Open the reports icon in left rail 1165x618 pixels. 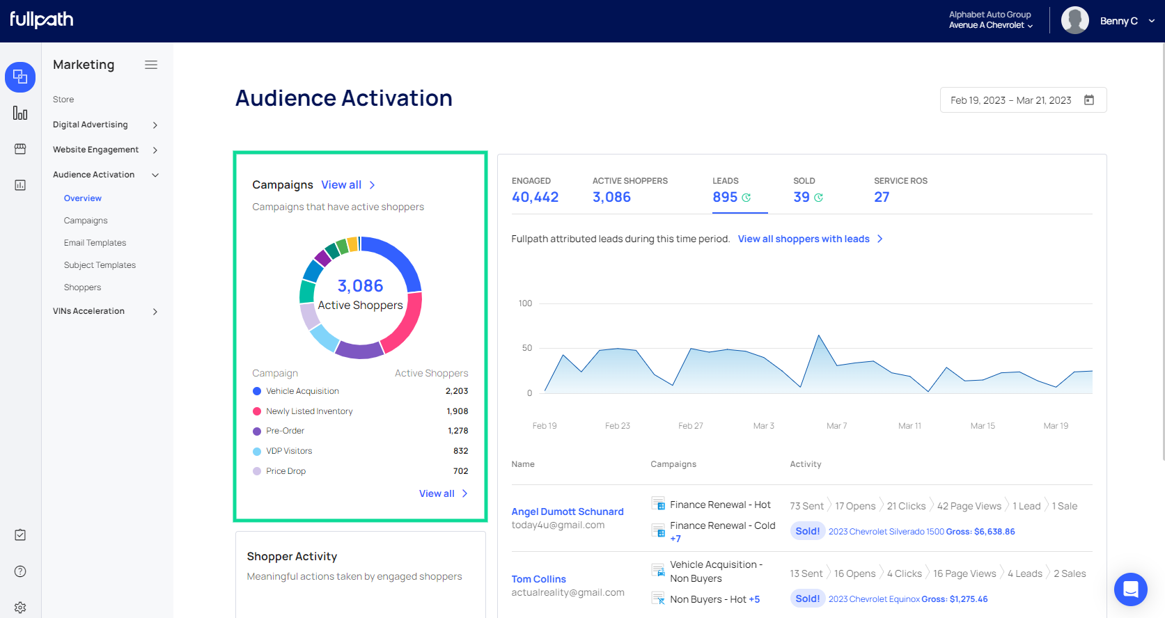point(20,185)
